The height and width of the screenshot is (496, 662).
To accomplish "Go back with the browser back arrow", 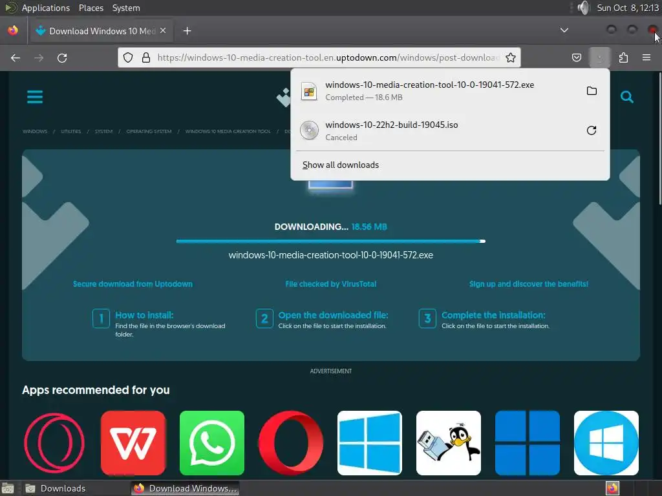I will coord(16,57).
